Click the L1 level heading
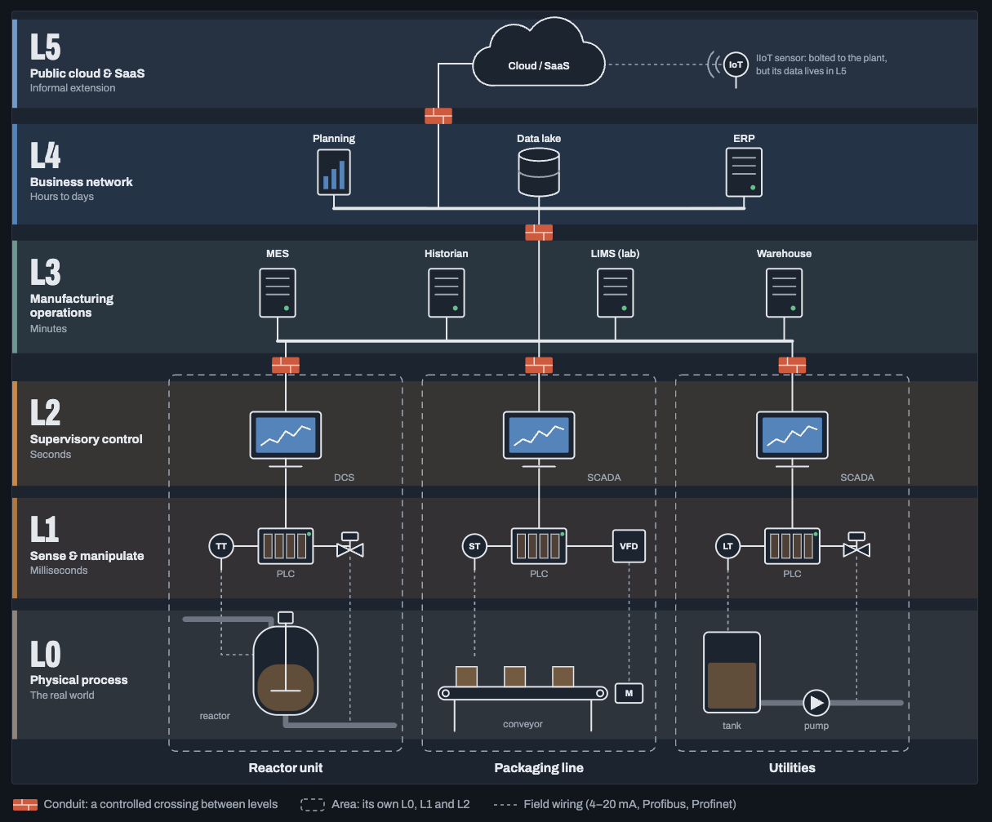Viewport: 992px width, 822px height. [x=45, y=529]
